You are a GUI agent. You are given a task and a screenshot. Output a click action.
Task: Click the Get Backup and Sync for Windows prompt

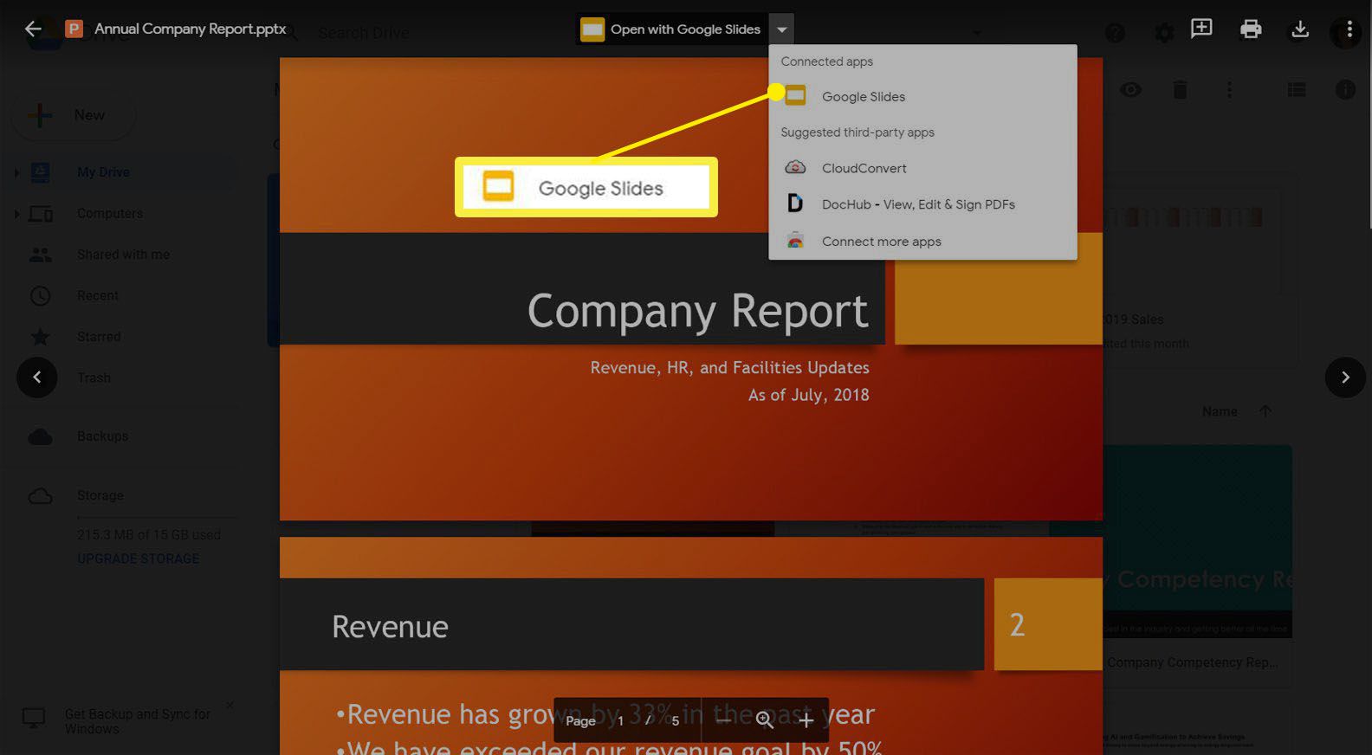(138, 721)
